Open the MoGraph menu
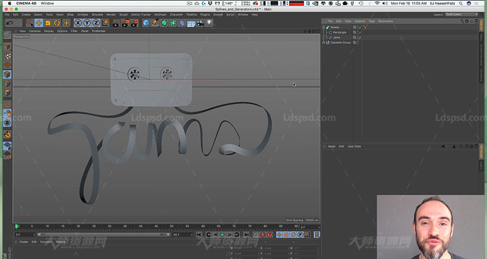 160,15
